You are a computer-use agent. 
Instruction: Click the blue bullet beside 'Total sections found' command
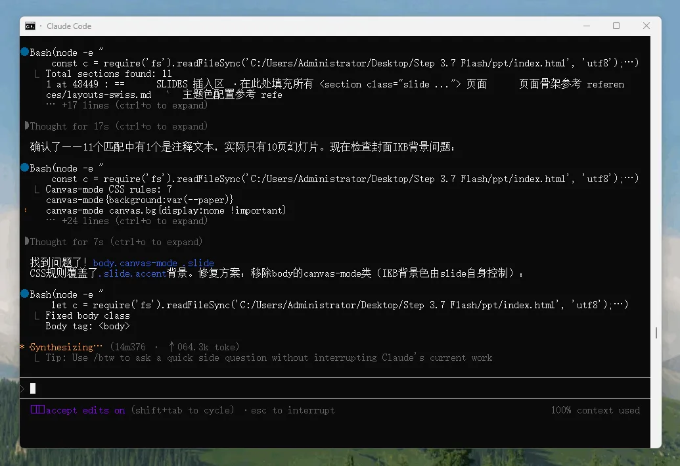(25, 52)
